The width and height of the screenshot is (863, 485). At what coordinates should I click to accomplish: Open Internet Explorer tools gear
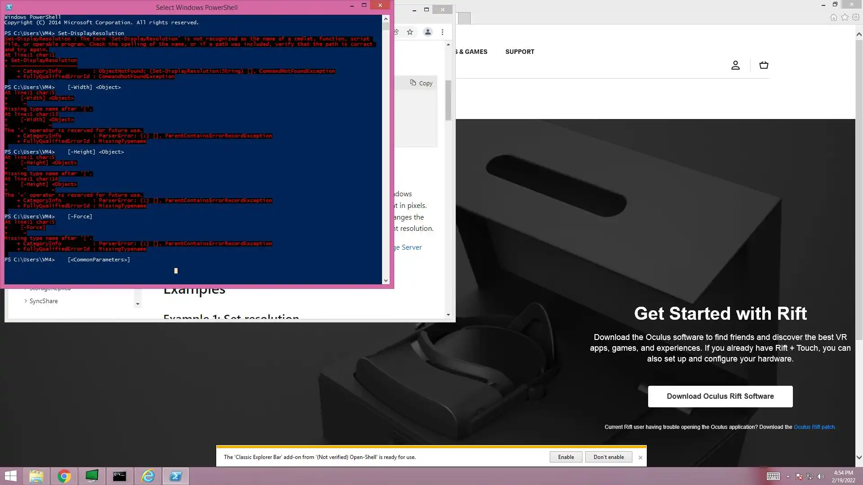tap(856, 18)
